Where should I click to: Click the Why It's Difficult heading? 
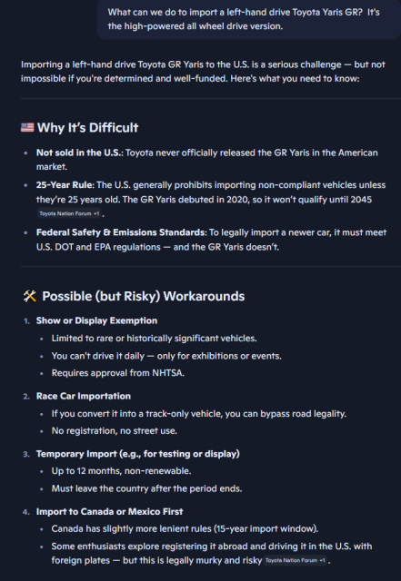pos(87,128)
